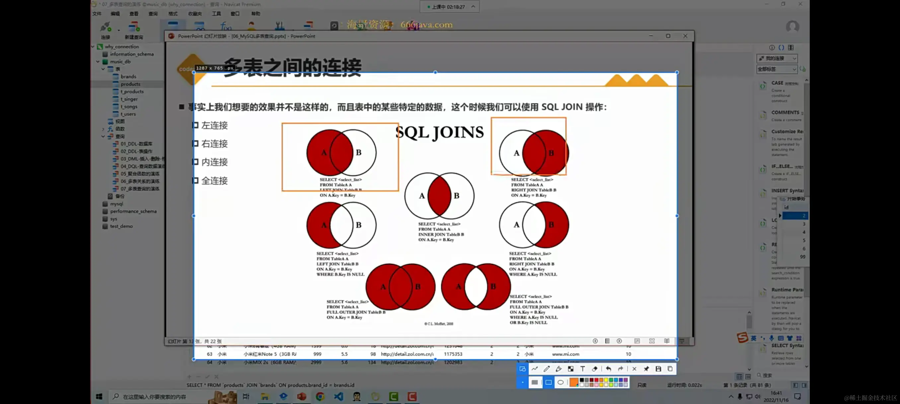Pick the eraser tool in screenshot toolbar
The height and width of the screenshot is (404, 900).
point(594,369)
